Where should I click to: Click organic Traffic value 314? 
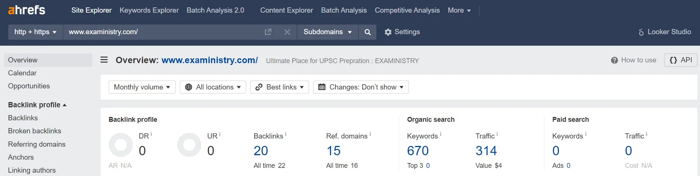(486, 151)
